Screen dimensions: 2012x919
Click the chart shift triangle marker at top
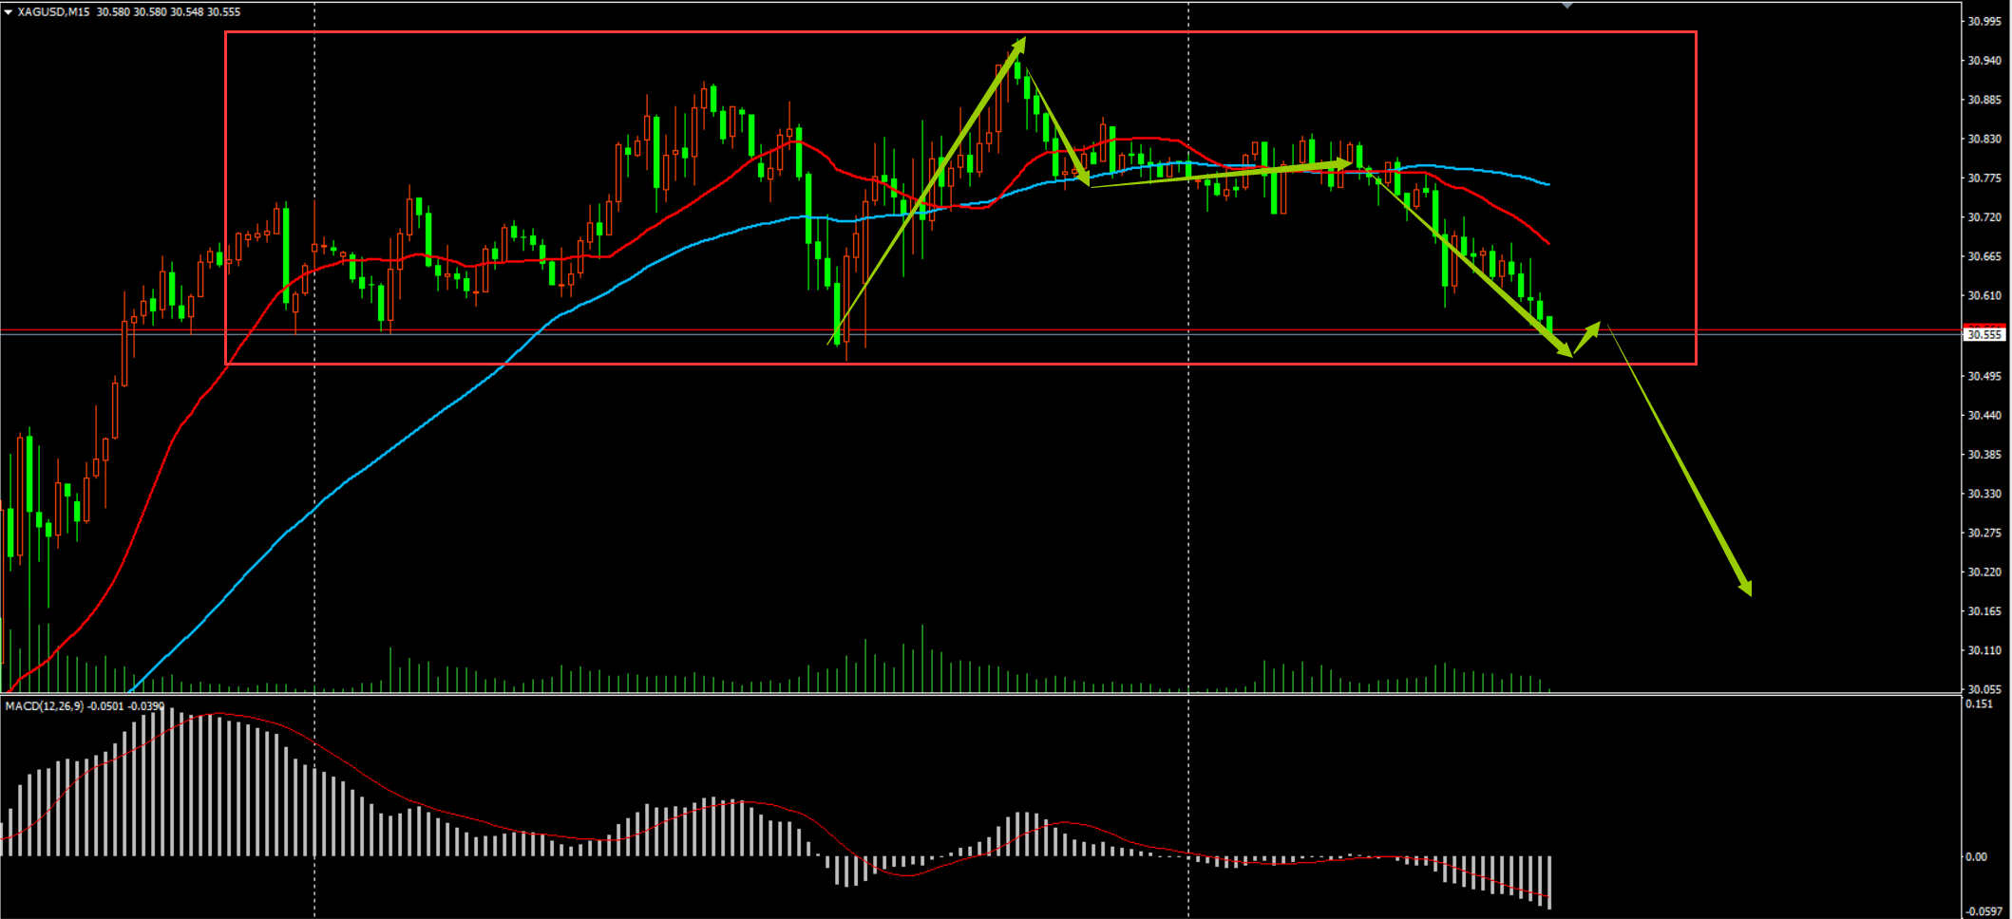coord(1567,6)
